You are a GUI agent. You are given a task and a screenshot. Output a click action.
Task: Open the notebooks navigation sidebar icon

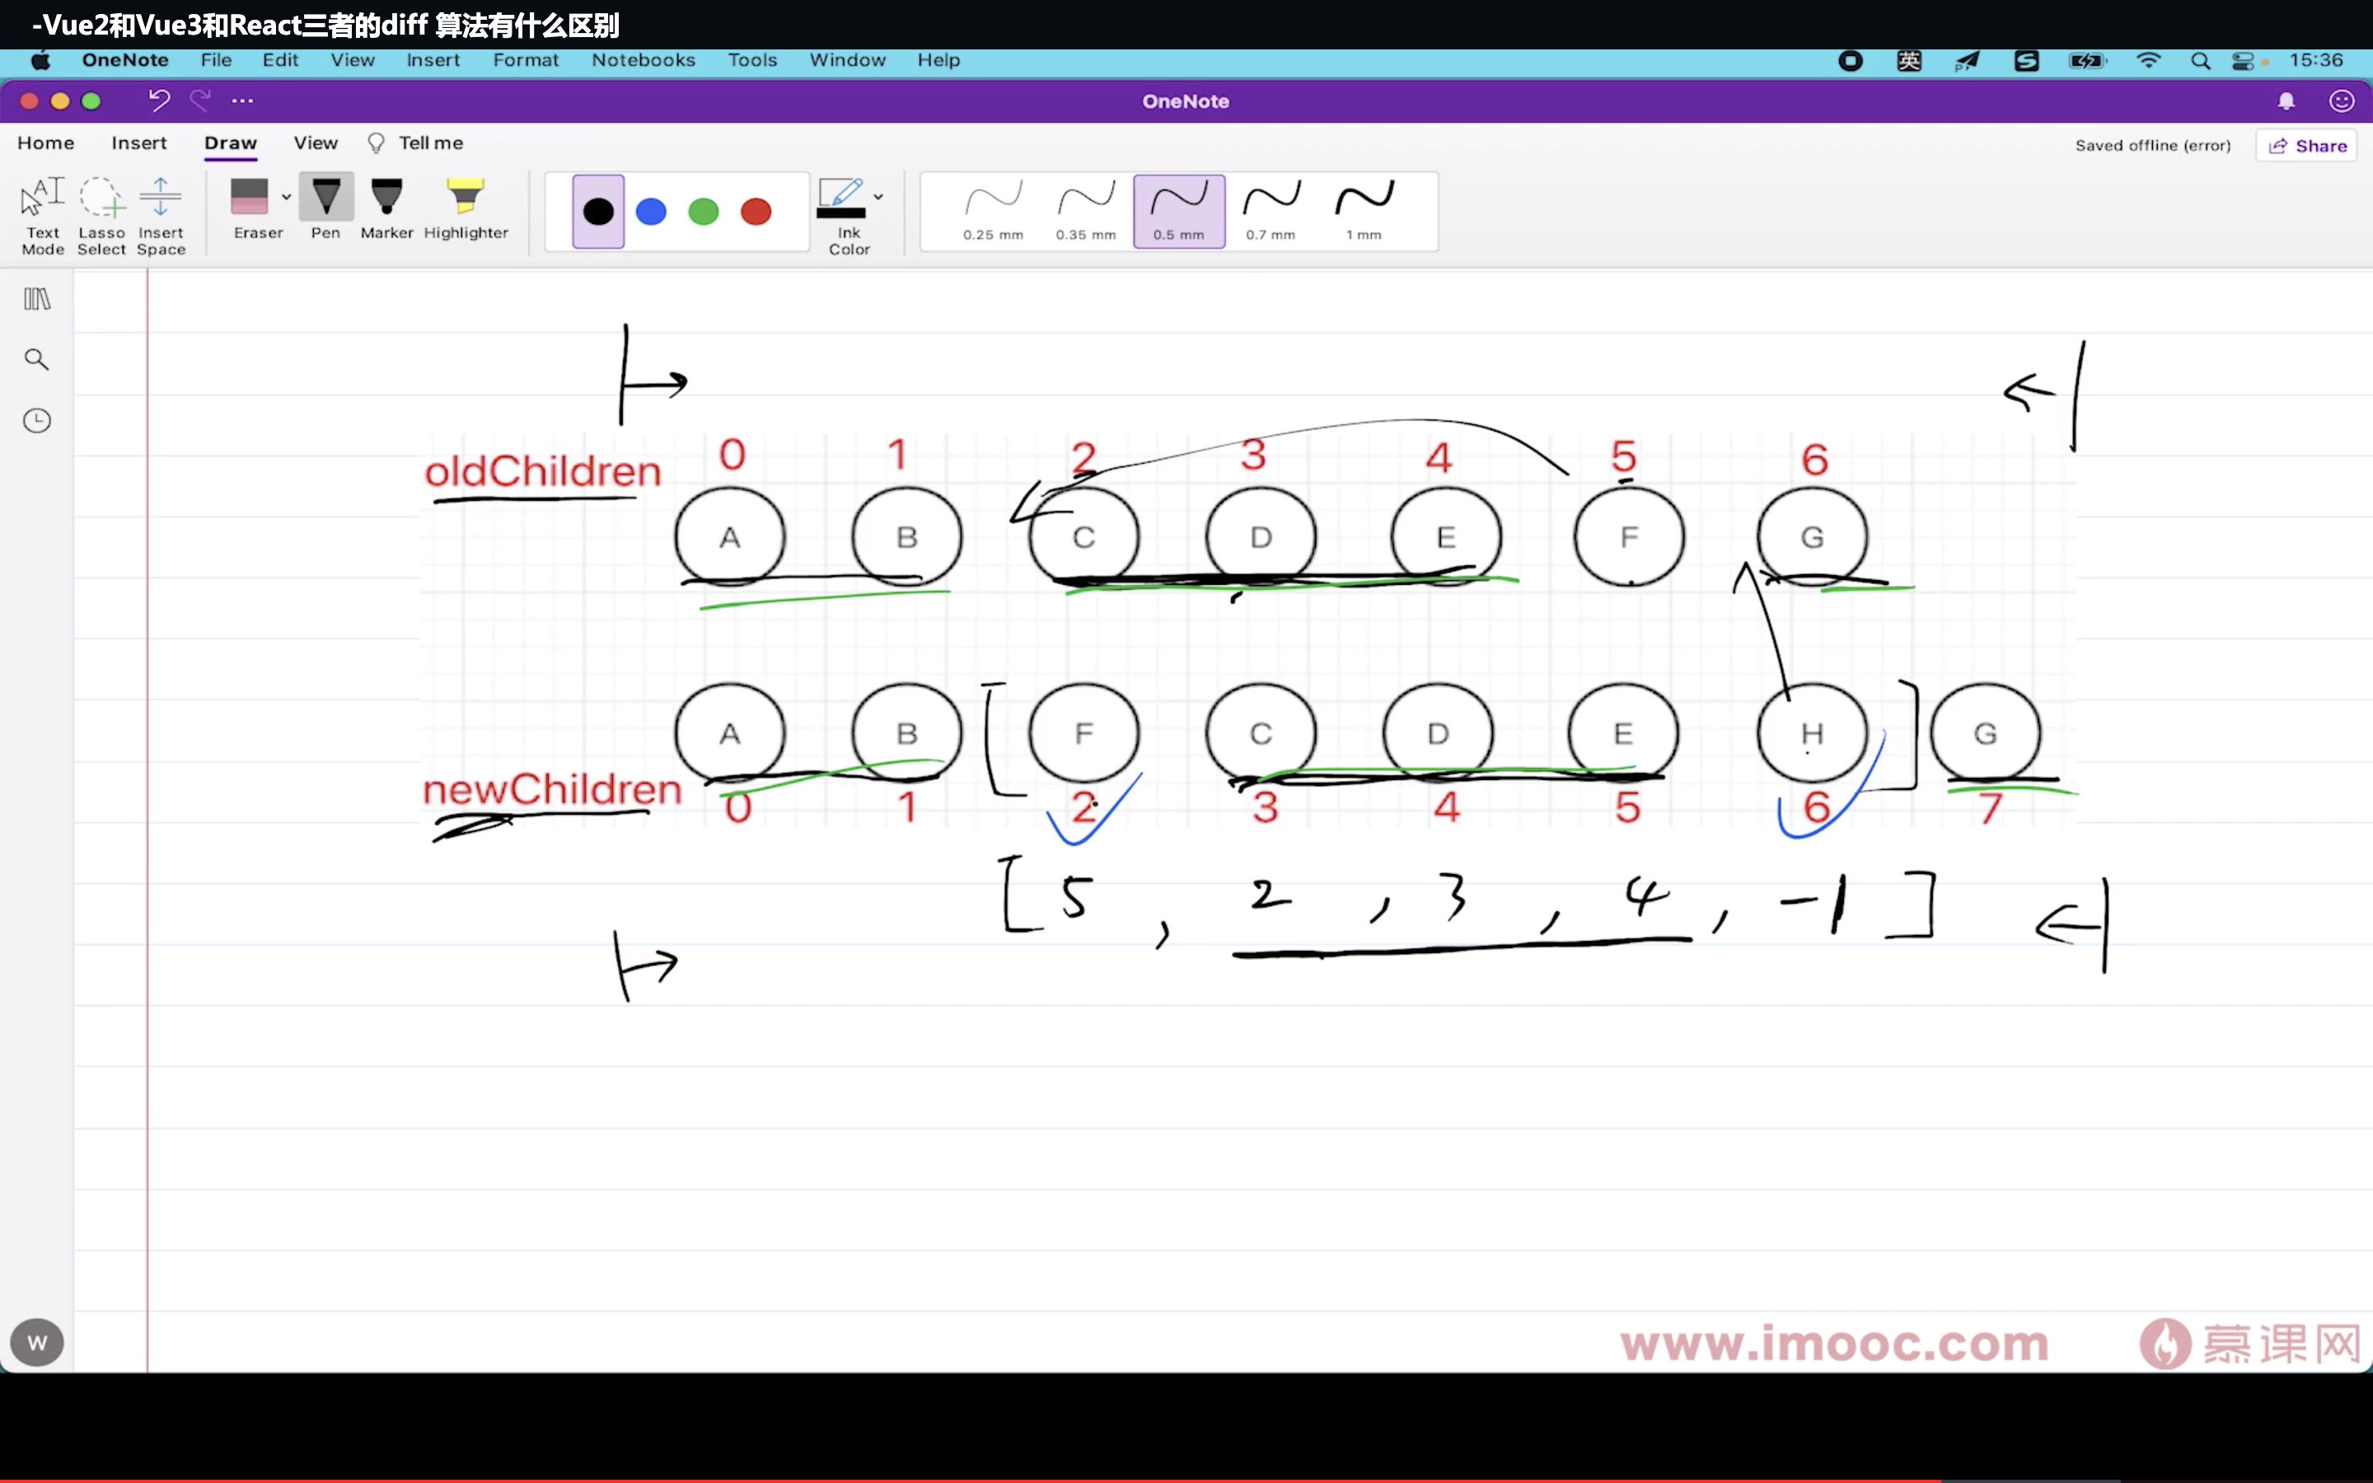(x=37, y=299)
